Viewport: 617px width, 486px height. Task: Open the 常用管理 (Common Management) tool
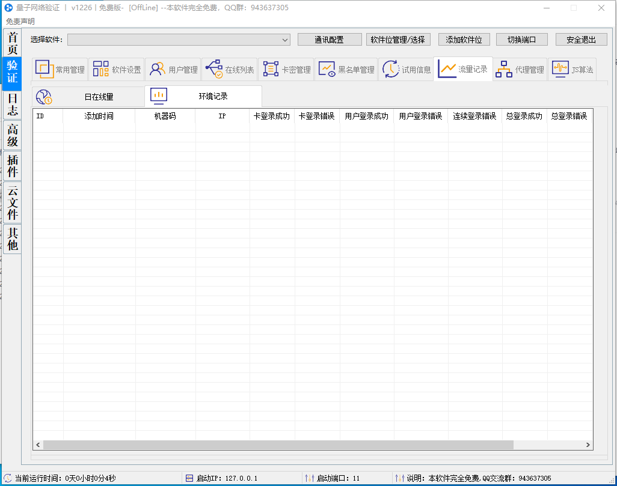tap(59, 68)
